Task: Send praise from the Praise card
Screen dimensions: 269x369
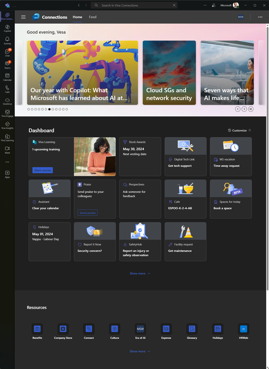Action: (x=88, y=213)
